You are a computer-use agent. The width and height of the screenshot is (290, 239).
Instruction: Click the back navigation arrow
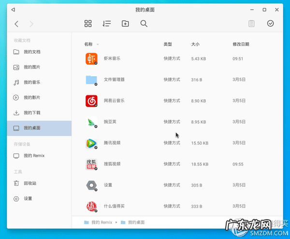(x=16, y=24)
